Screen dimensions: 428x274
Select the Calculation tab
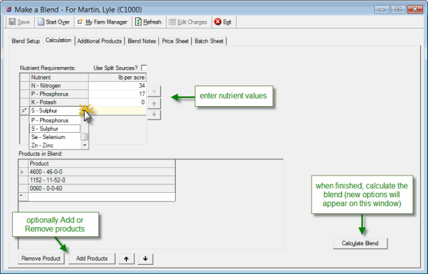(58, 41)
